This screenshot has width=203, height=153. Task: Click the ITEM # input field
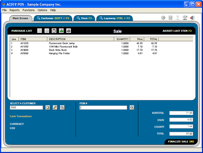pos(103,108)
